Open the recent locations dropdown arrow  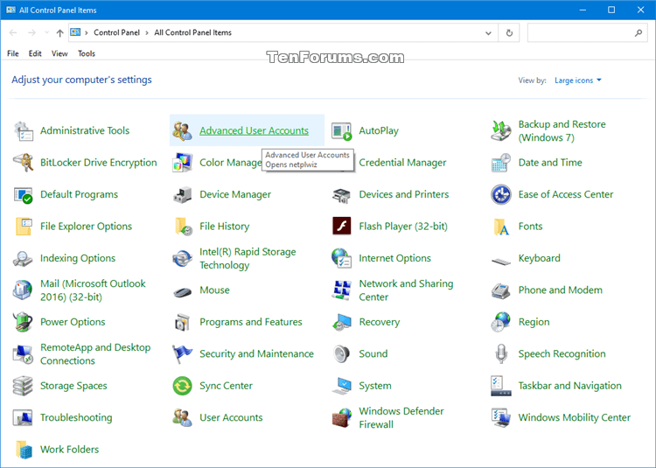pyautogui.click(x=46, y=32)
